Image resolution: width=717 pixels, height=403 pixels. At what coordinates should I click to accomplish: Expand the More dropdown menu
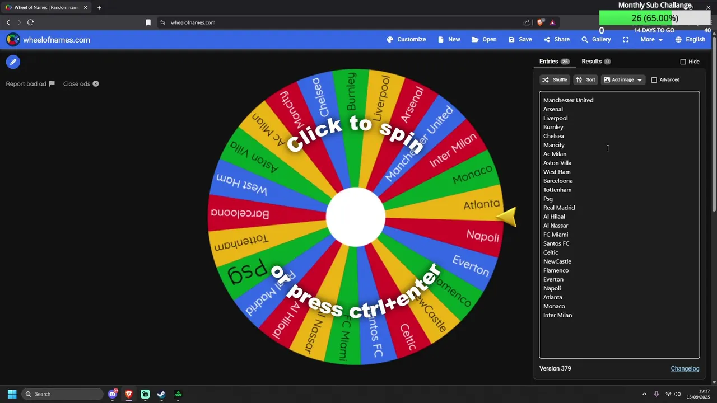[x=651, y=40]
